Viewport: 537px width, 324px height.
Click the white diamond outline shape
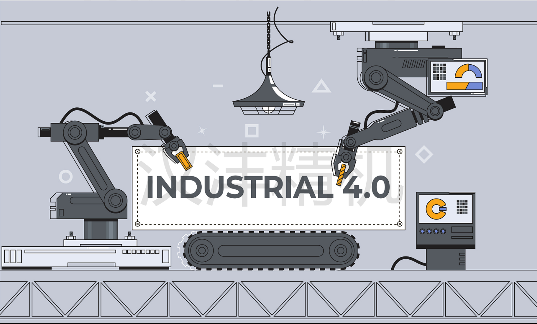click(x=424, y=154)
